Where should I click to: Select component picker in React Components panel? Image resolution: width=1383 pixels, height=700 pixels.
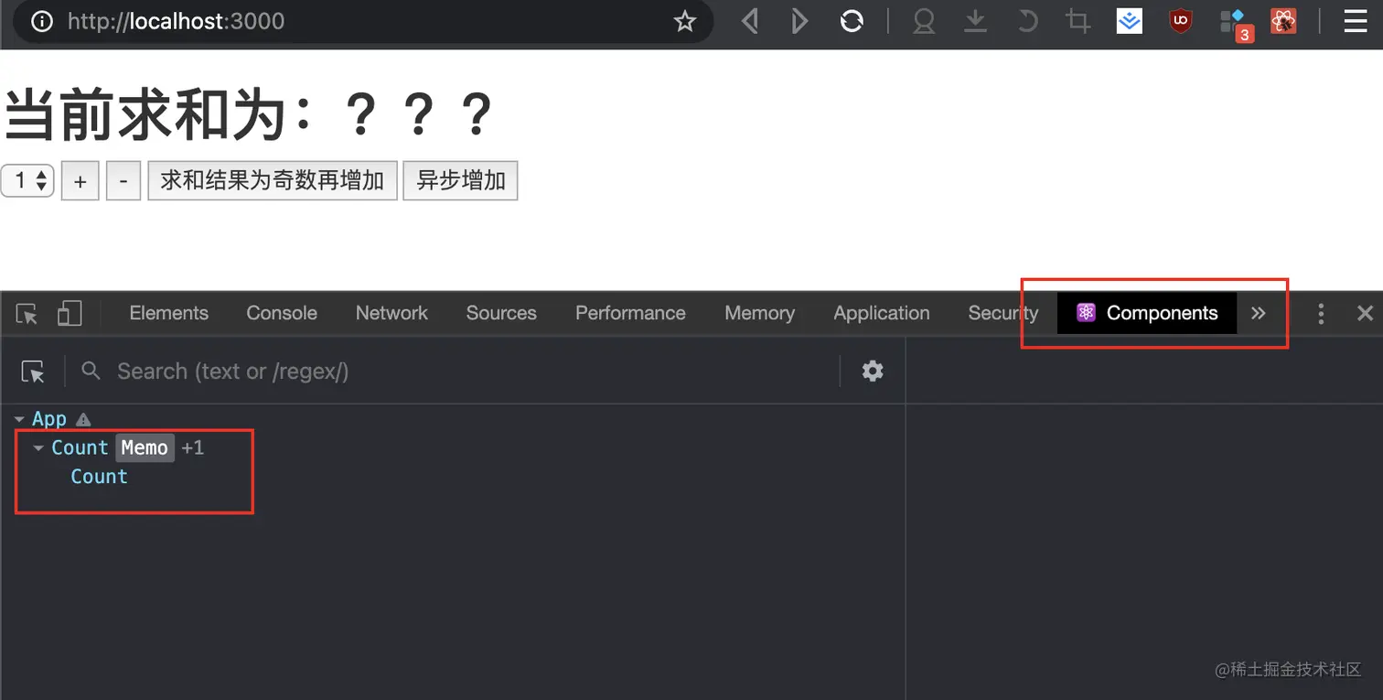pyautogui.click(x=33, y=372)
